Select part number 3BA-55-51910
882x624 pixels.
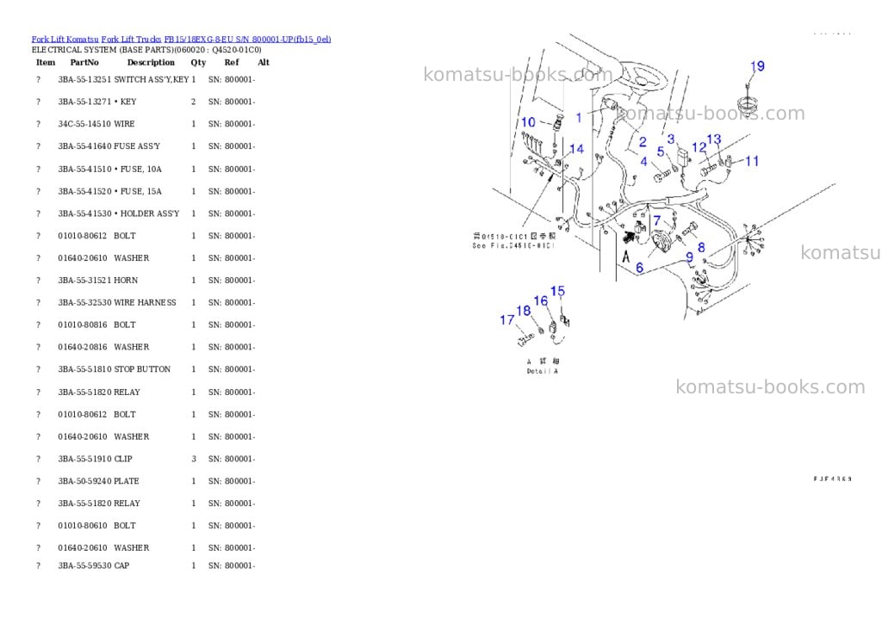click(x=84, y=459)
